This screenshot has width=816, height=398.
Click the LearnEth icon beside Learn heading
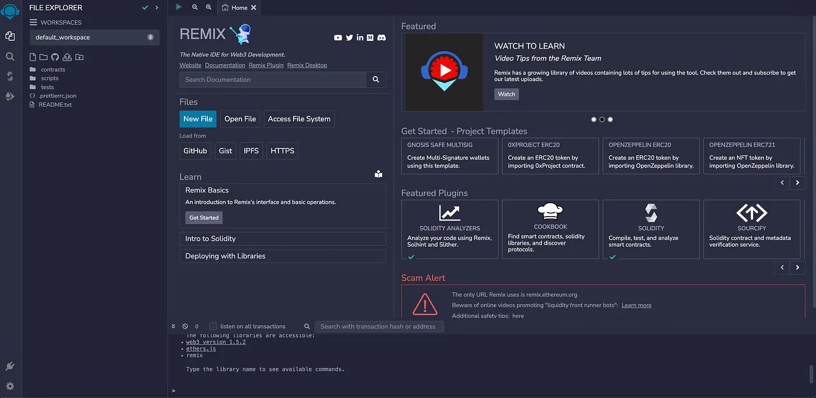pos(378,174)
